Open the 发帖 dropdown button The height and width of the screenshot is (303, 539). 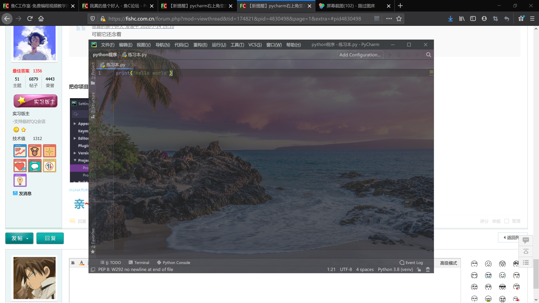pyautogui.click(x=19, y=238)
